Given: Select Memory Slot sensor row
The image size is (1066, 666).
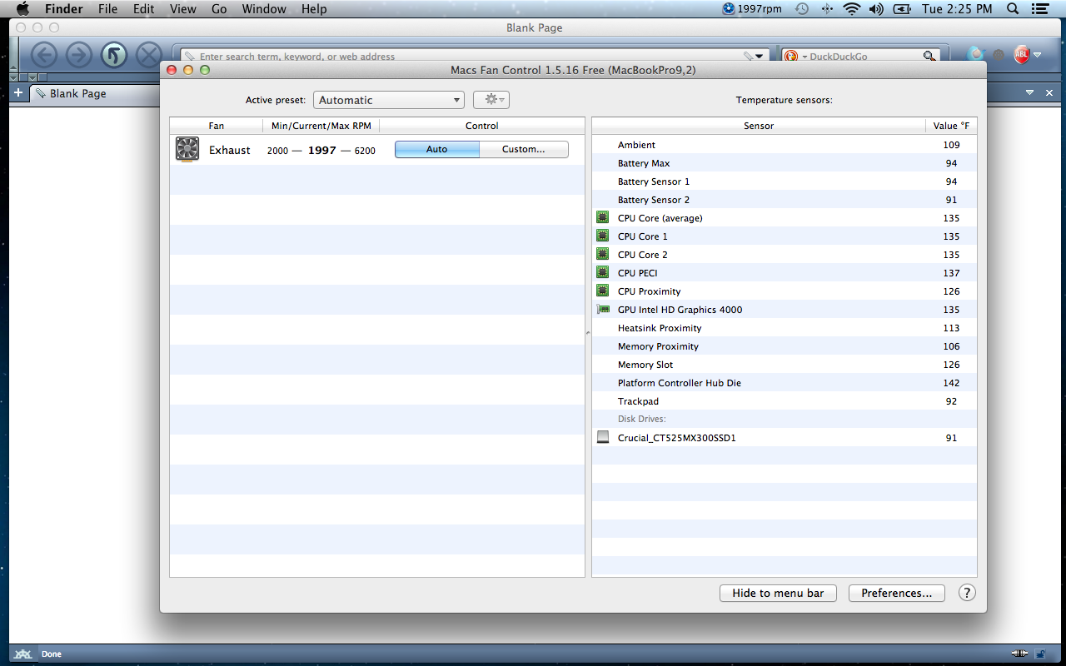Looking at the screenshot, I should [x=785, y=365].
